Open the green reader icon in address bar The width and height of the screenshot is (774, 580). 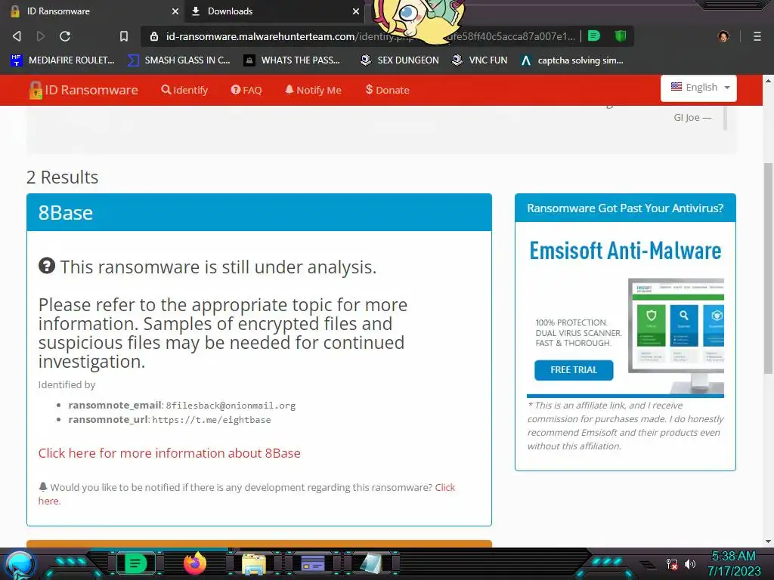coord(594,35)
